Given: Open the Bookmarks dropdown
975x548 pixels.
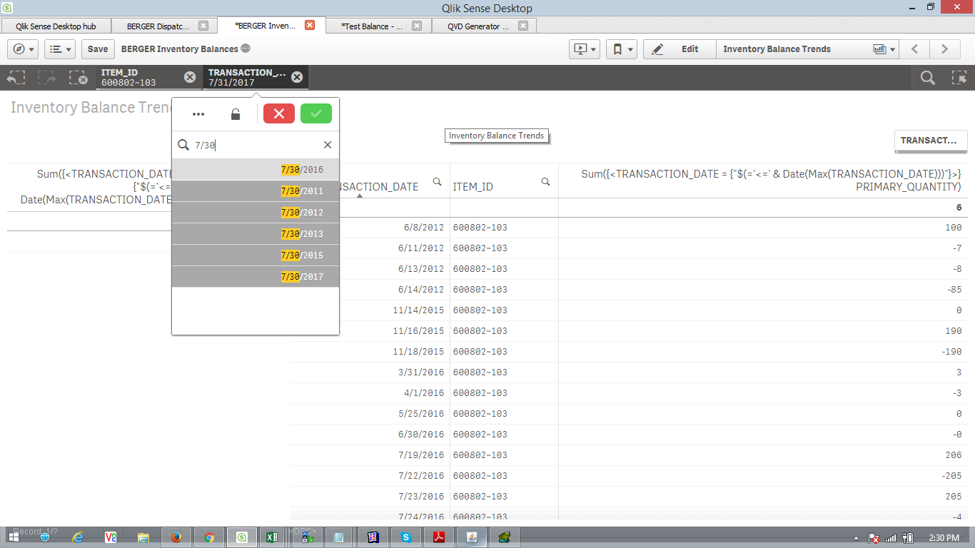Looking at the screenshot, I should pos(622,49).
